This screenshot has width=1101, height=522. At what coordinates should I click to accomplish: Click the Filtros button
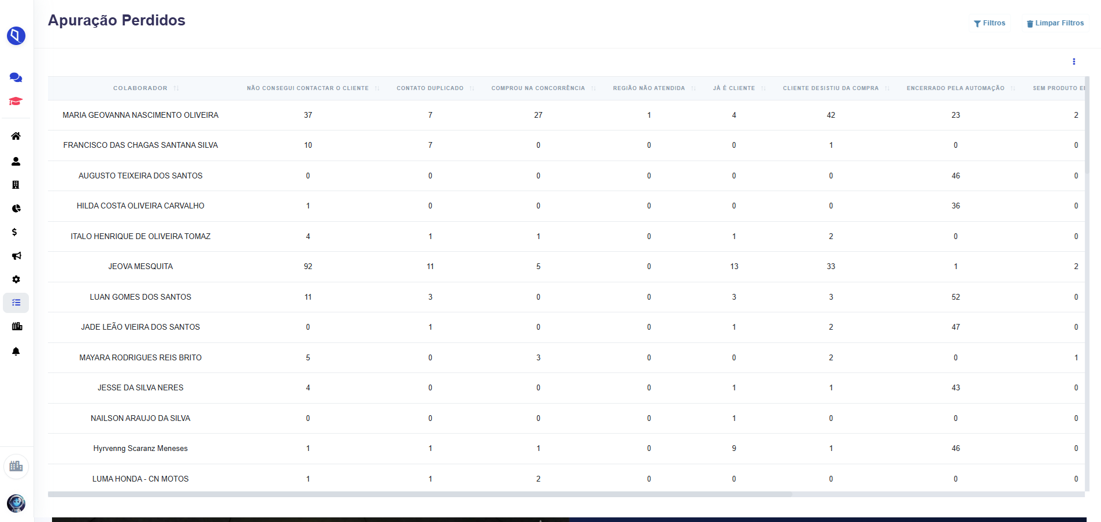coord(989,23)
